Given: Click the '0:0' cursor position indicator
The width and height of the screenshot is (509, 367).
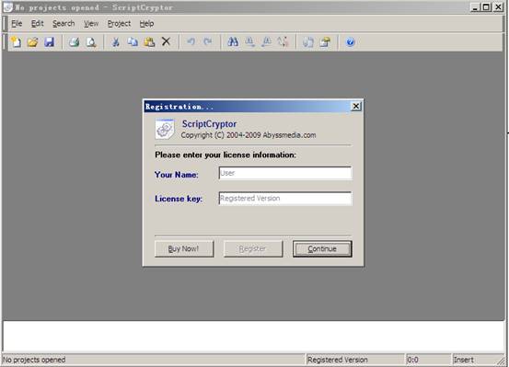Looking at the screenshot, I should (412, 360).
